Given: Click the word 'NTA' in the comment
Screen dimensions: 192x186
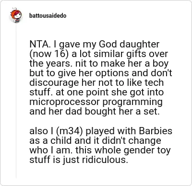Looking at the screenshot, I should pyautogui.click(x=38, y=45).
